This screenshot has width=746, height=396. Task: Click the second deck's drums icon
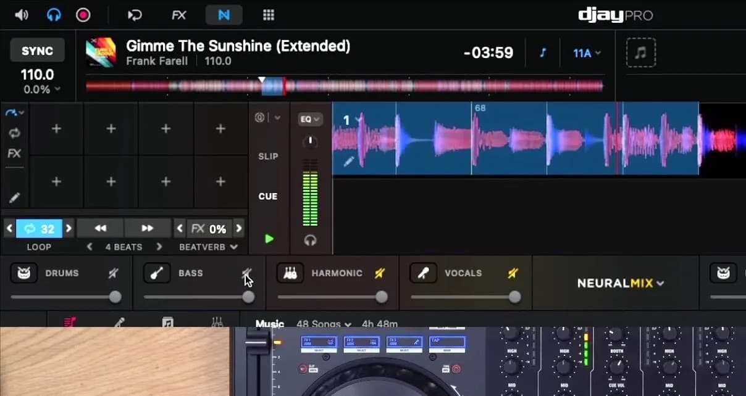(723, 273)
